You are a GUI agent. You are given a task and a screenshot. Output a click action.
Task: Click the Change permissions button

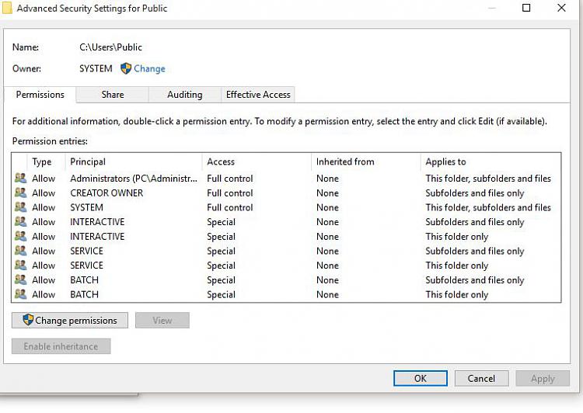click(70, 320)
